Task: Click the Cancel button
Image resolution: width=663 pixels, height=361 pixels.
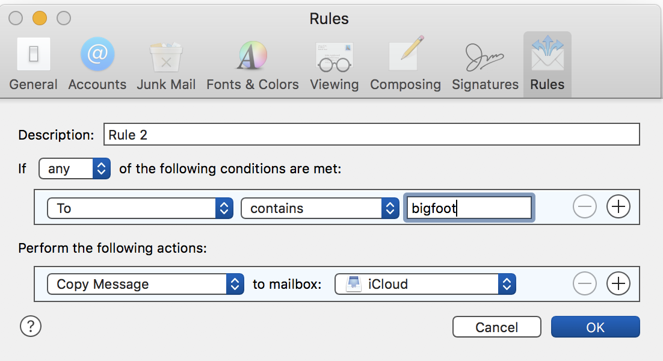Action: coord(497,327)
